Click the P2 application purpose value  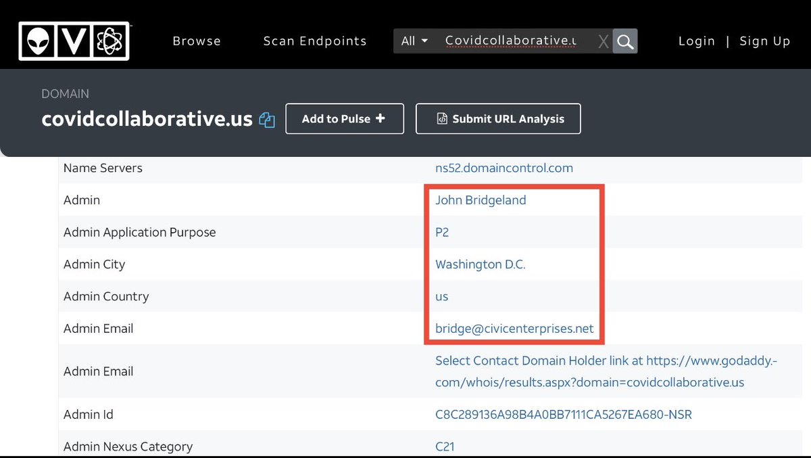click(442, 232)
